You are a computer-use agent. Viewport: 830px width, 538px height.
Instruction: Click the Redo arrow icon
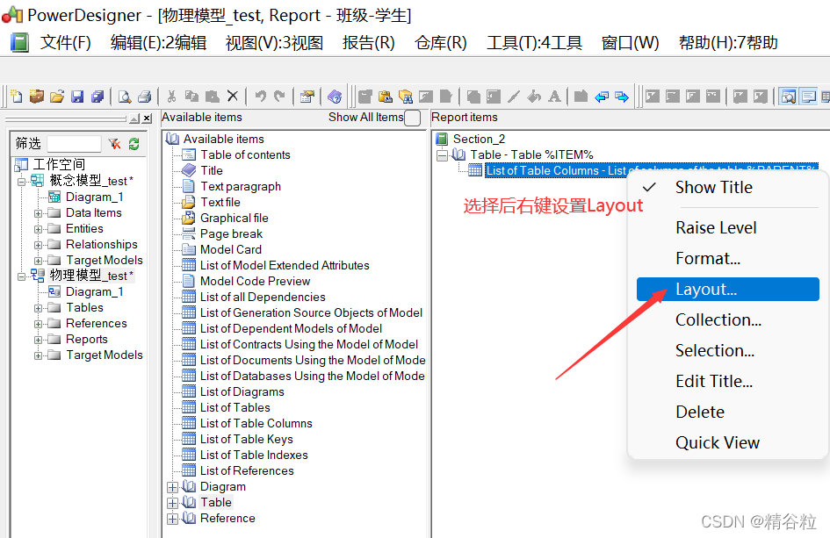coord(279,97)
